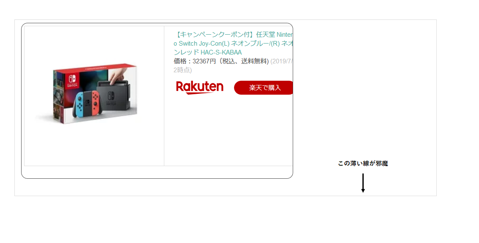The image size is (479, 243).
Task: Click the HAC-S-KABAA part of the title
Action: (221, 52)
